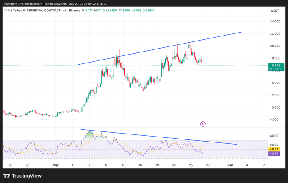Screen dimensions: 288x183
Task: Click the 13 date label on time axis
Action: [123, 165]
